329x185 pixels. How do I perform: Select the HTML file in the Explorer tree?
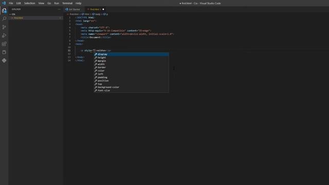pyautogui.click(x=35, y=18)
